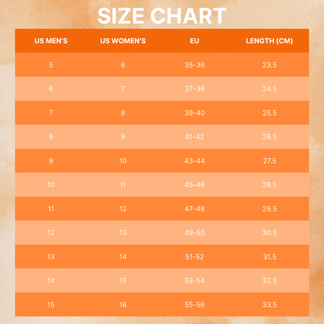Click the EU 43-44 cell
This screenshot has height=324, width=324.
pos(194,161)
